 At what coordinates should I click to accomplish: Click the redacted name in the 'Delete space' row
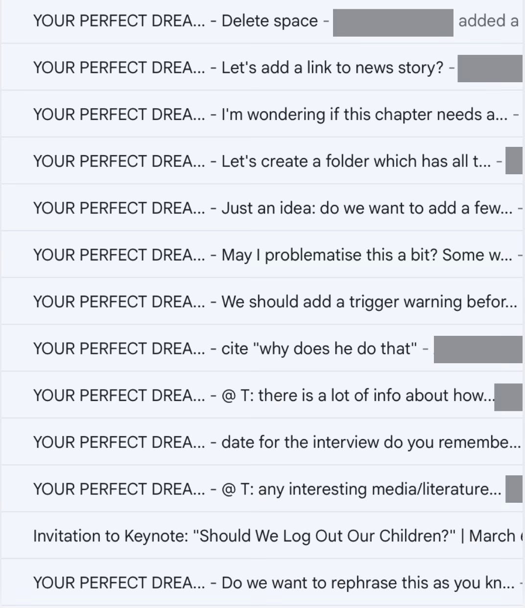pos(393,23)
